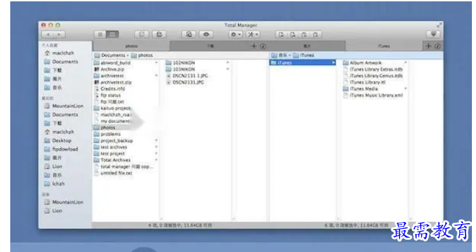
Task: Click the far-right toolbar tray button
Action: [433, 34]
